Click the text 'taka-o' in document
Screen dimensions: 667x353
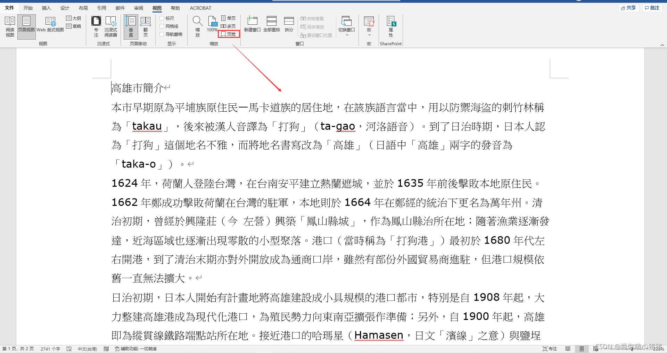tap(139, 164)
